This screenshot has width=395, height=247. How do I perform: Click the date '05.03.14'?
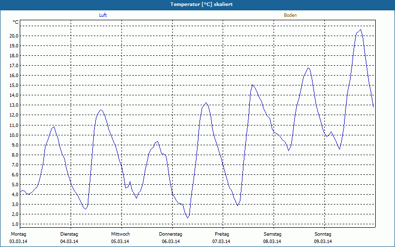point(120,242)
